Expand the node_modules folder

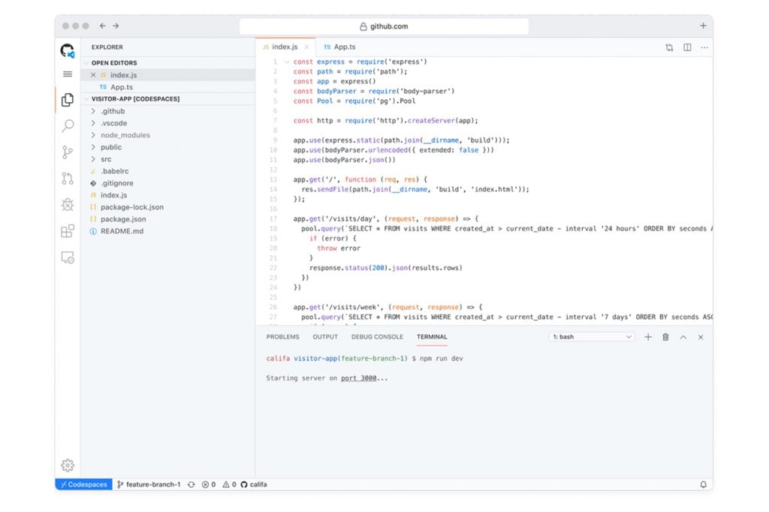(x=167, y=135)
